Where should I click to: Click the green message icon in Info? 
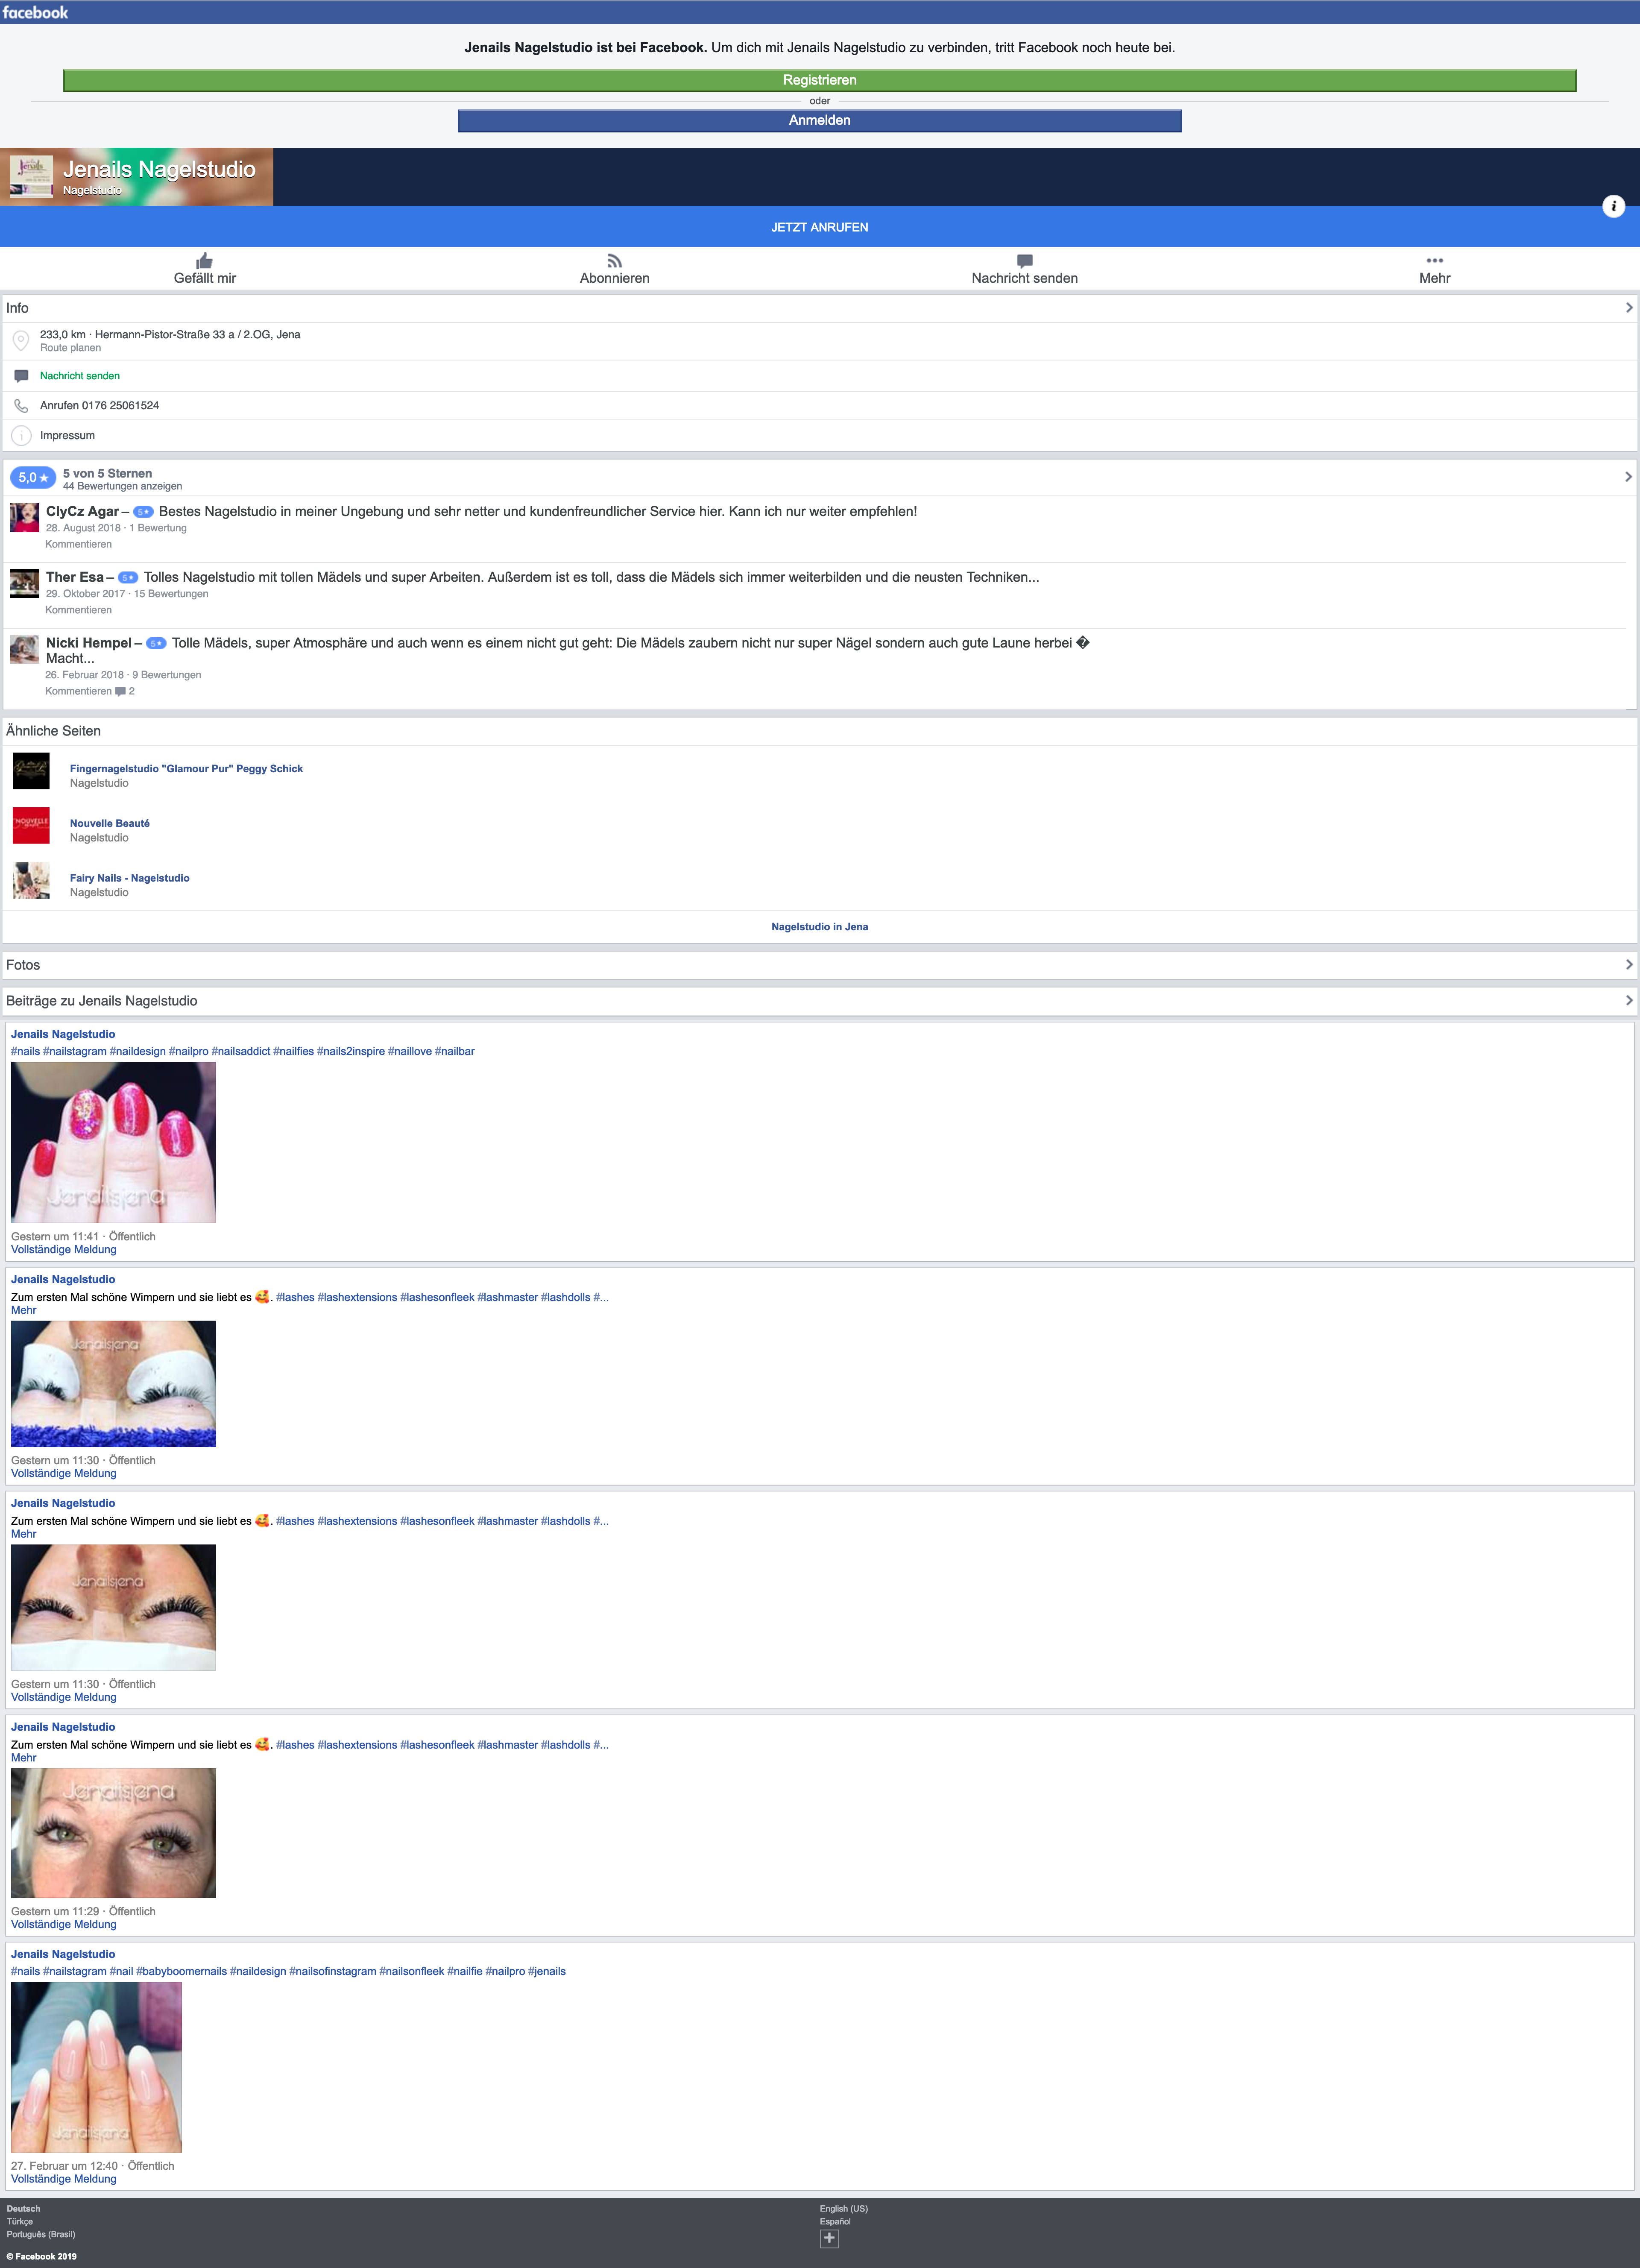pyautogui.click(x=21, y=376)
